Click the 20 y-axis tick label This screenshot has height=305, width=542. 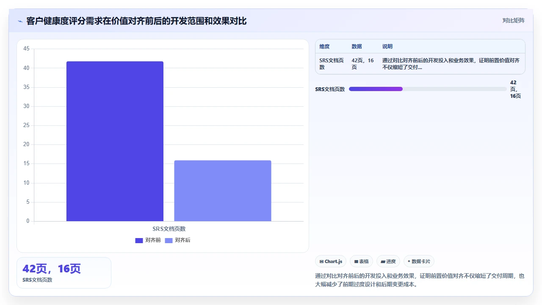pyautogui.click(x=26, y=144)
